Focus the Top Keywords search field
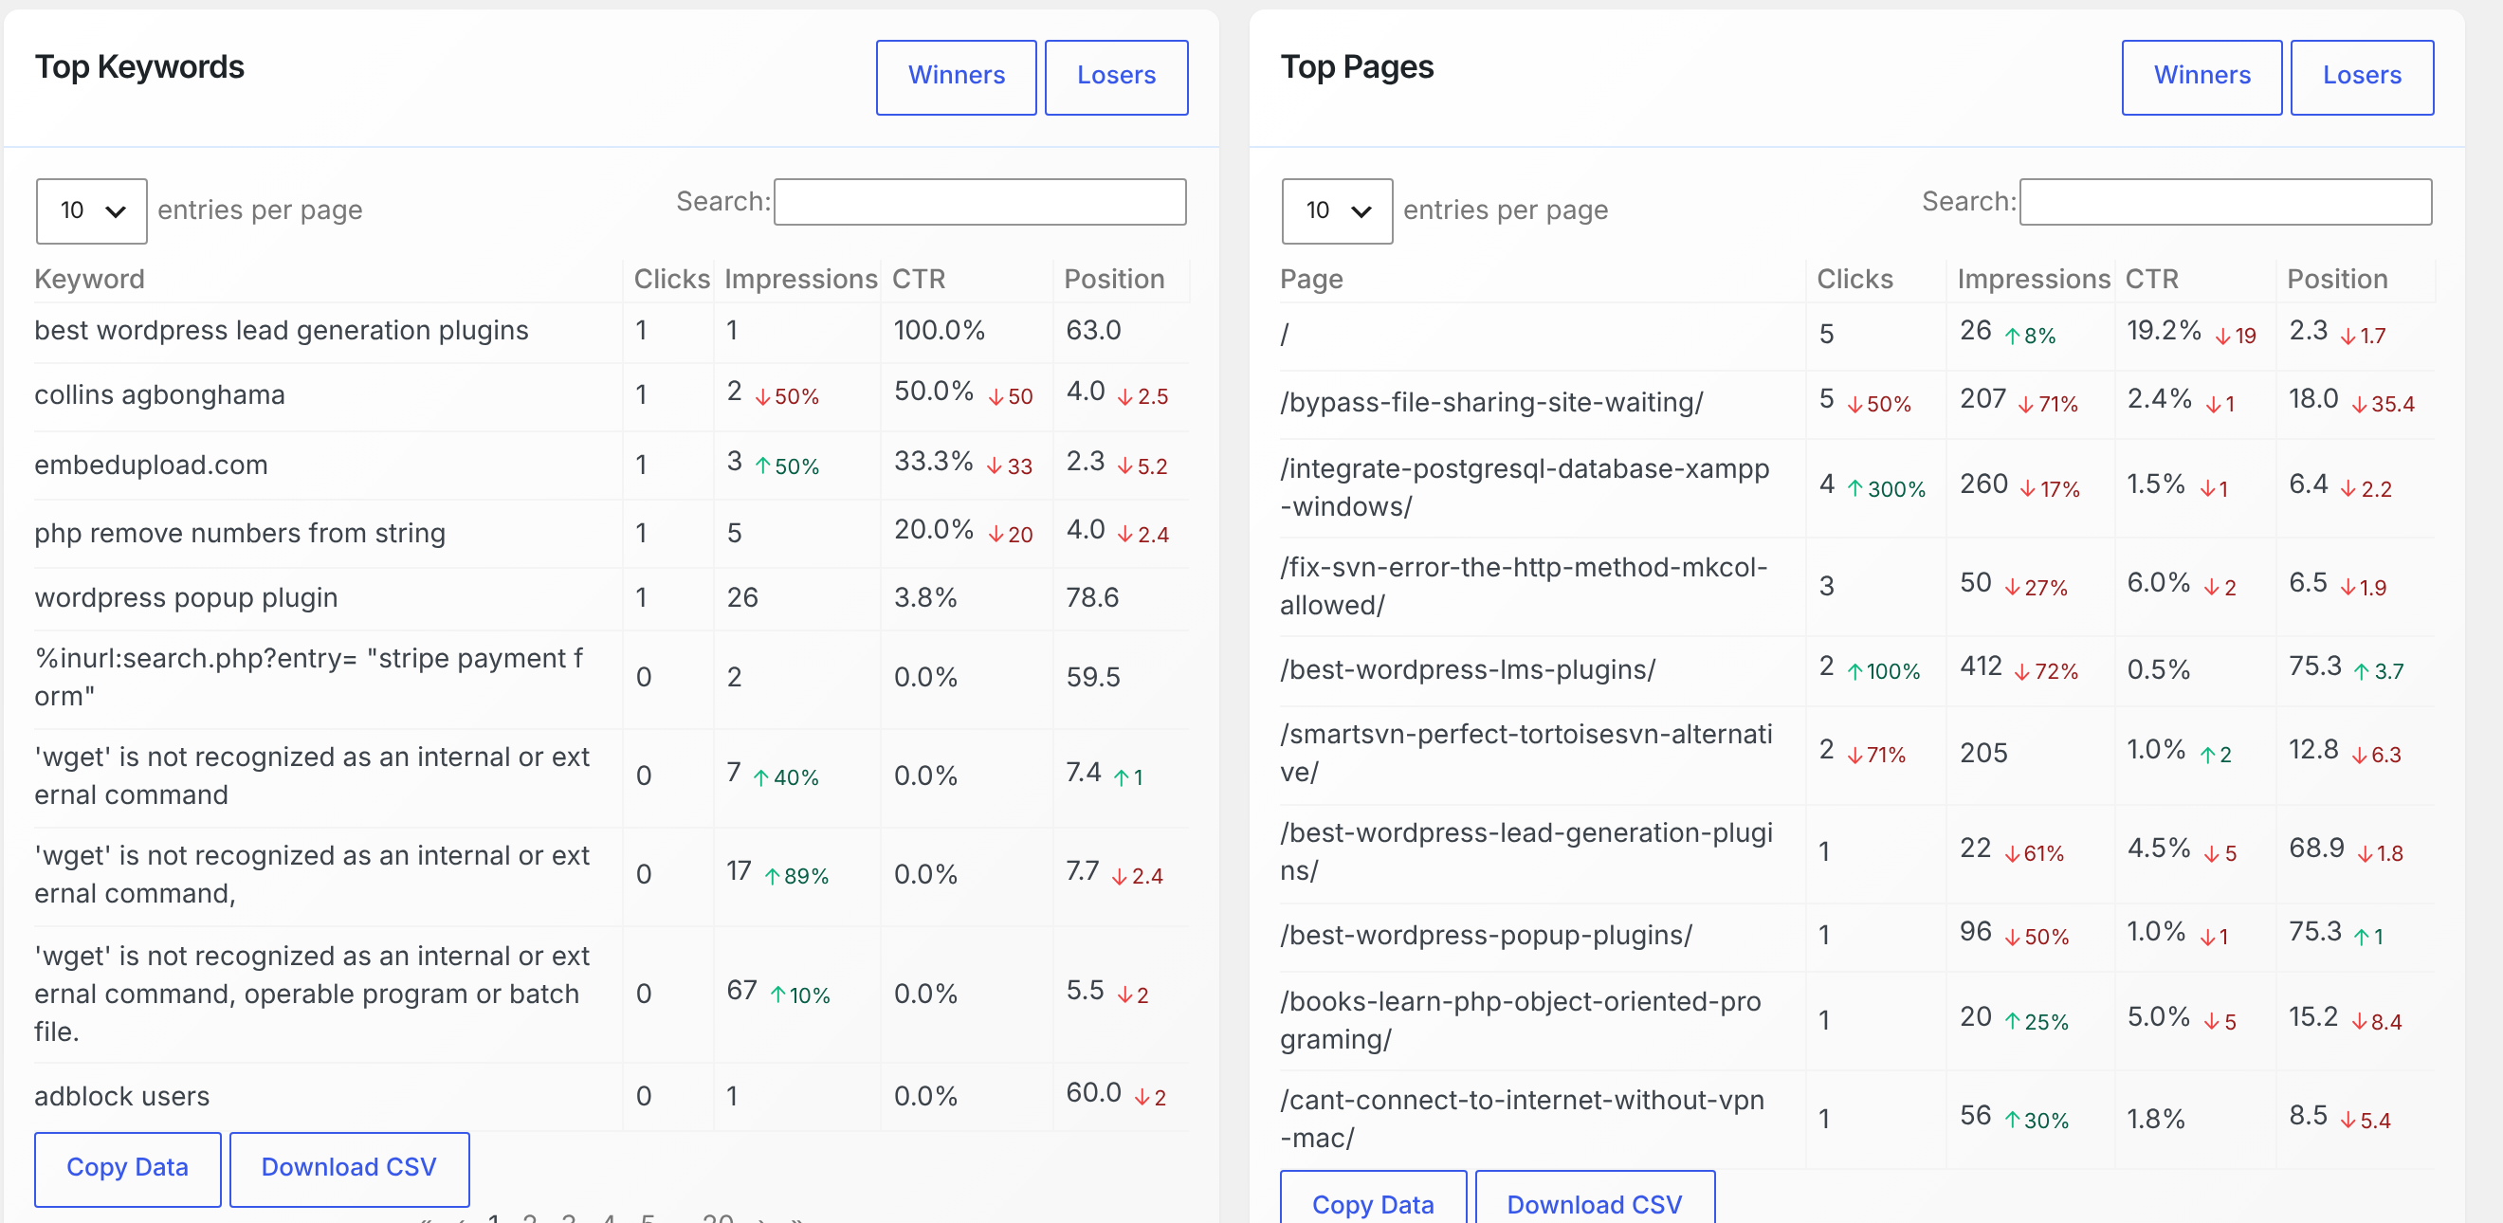 coord(979,202)
